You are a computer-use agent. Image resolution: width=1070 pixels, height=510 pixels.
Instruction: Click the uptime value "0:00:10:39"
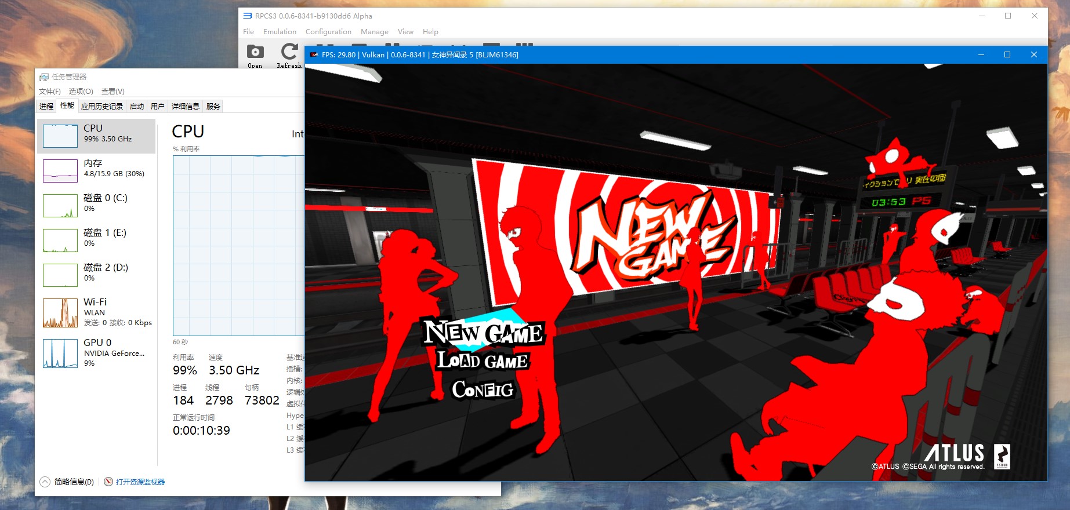pyautogui.click(x=201, y=431)
